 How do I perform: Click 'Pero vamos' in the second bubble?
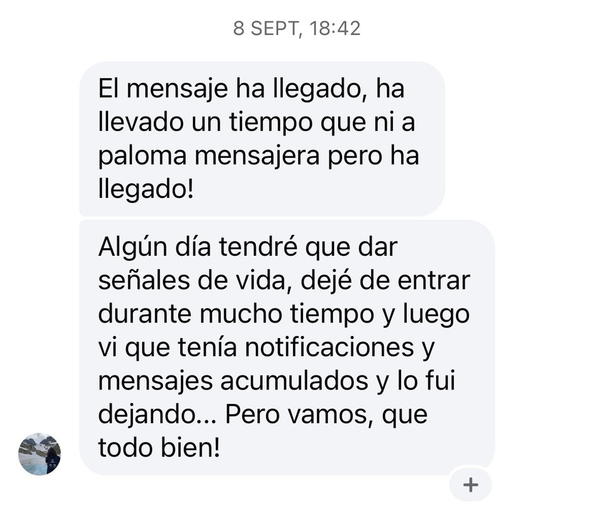(x=297, y=415)
